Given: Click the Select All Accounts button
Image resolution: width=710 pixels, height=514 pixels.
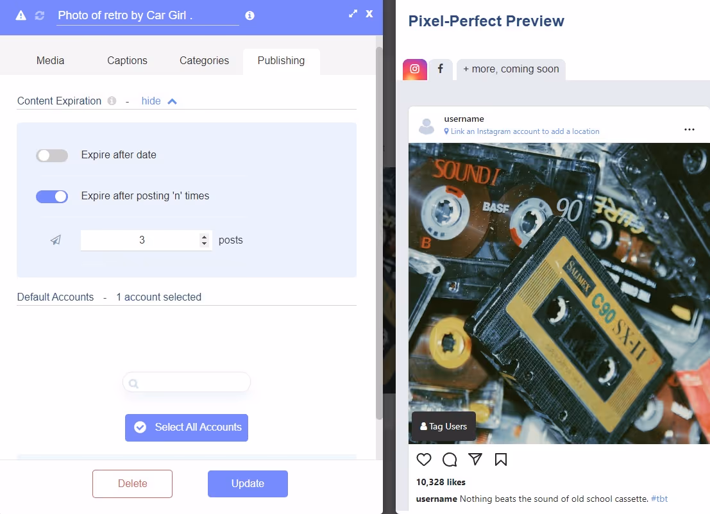Looking at the screenshot, I should [187, 427].
